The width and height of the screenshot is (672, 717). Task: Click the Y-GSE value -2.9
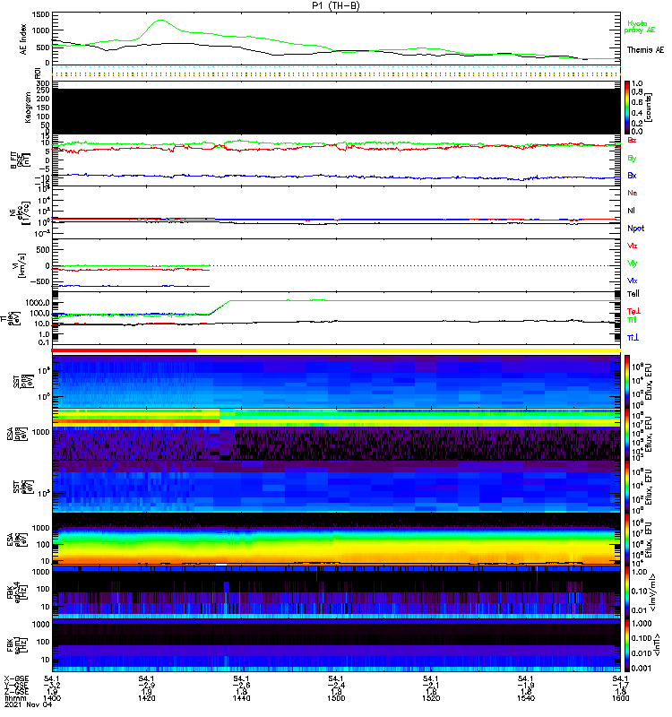coord(147,686)
